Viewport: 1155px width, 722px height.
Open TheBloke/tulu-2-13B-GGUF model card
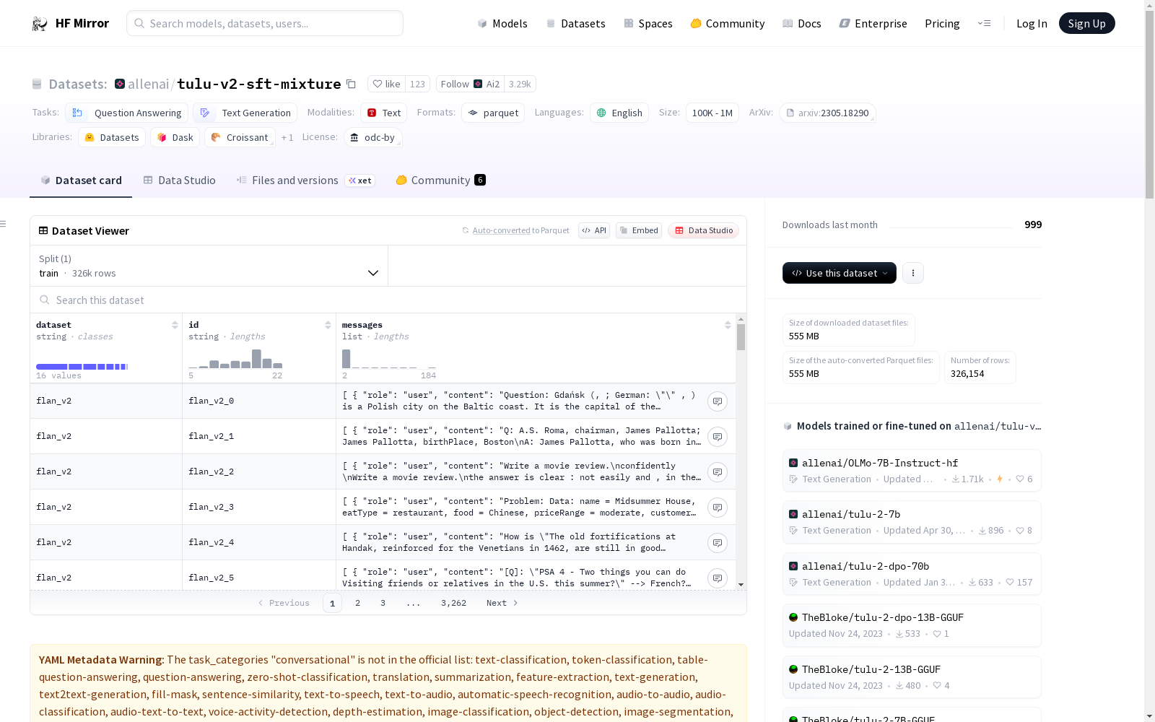point(912,677)
